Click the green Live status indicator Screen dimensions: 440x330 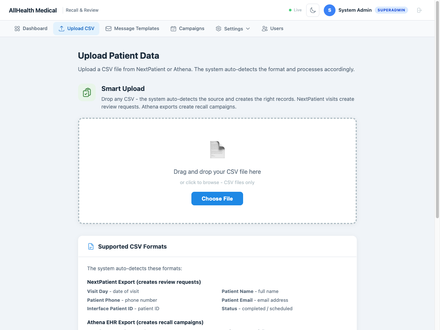290,10
